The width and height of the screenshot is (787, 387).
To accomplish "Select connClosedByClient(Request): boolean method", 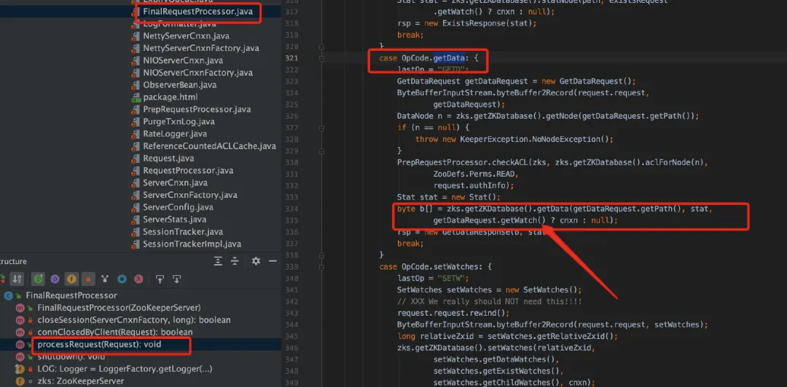I will pyautogui.click(x=115, y=332).
